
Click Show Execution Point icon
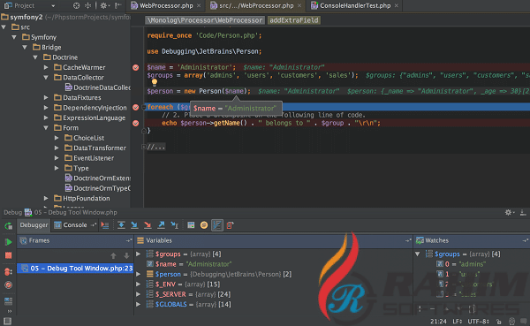105,225
